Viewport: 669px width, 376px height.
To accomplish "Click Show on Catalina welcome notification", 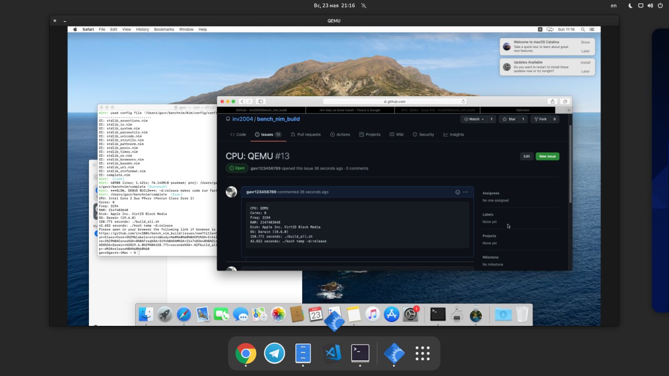I will (x=585, y=42).
